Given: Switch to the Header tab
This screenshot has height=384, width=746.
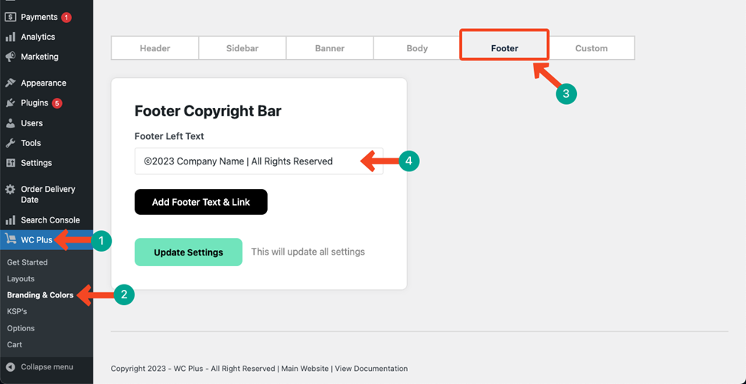Looking at the screenshot, I should (x=155, y=48).
